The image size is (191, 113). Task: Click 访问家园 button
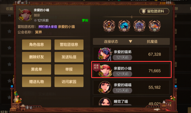click(69, 82)
